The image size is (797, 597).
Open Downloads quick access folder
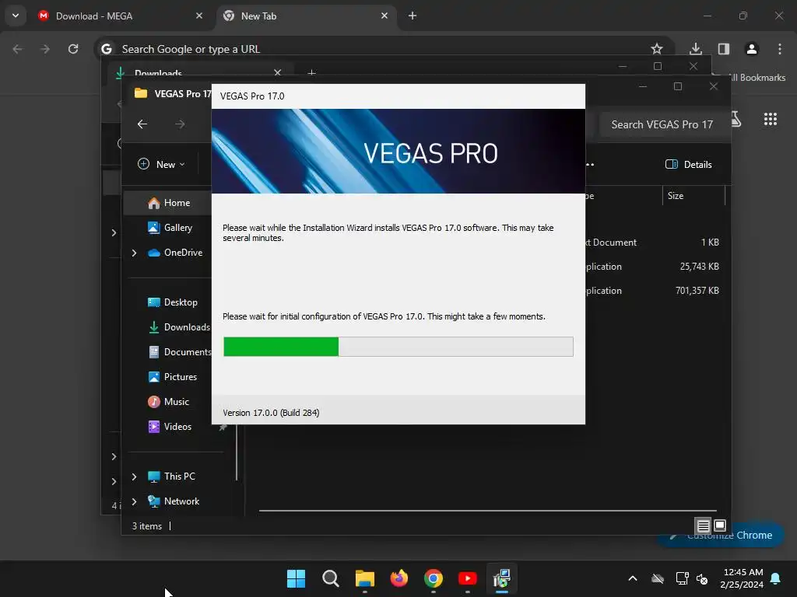coord(187,327)
